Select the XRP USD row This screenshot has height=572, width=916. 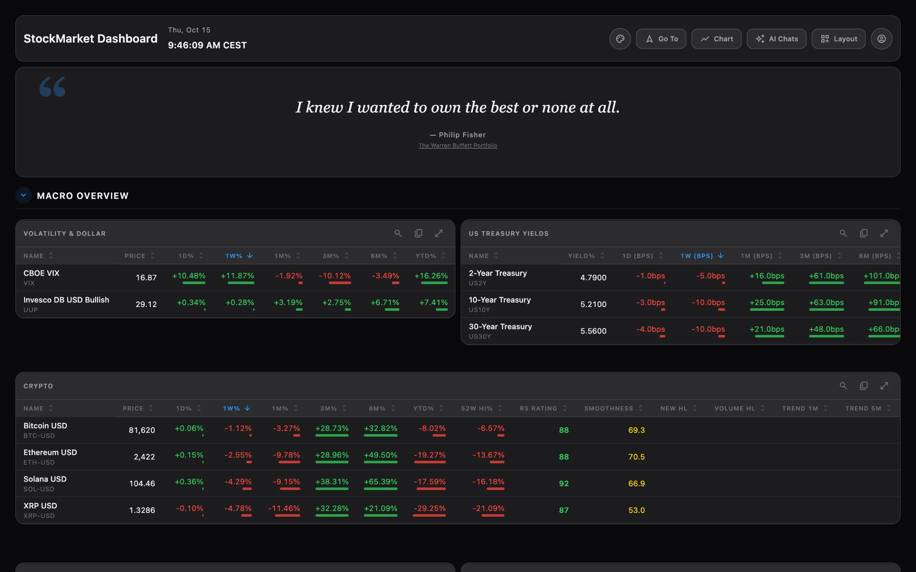tap(458, 510)
